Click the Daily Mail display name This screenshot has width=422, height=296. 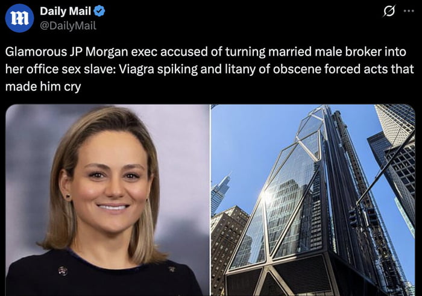pyautogui.click(x=66, y=11)
